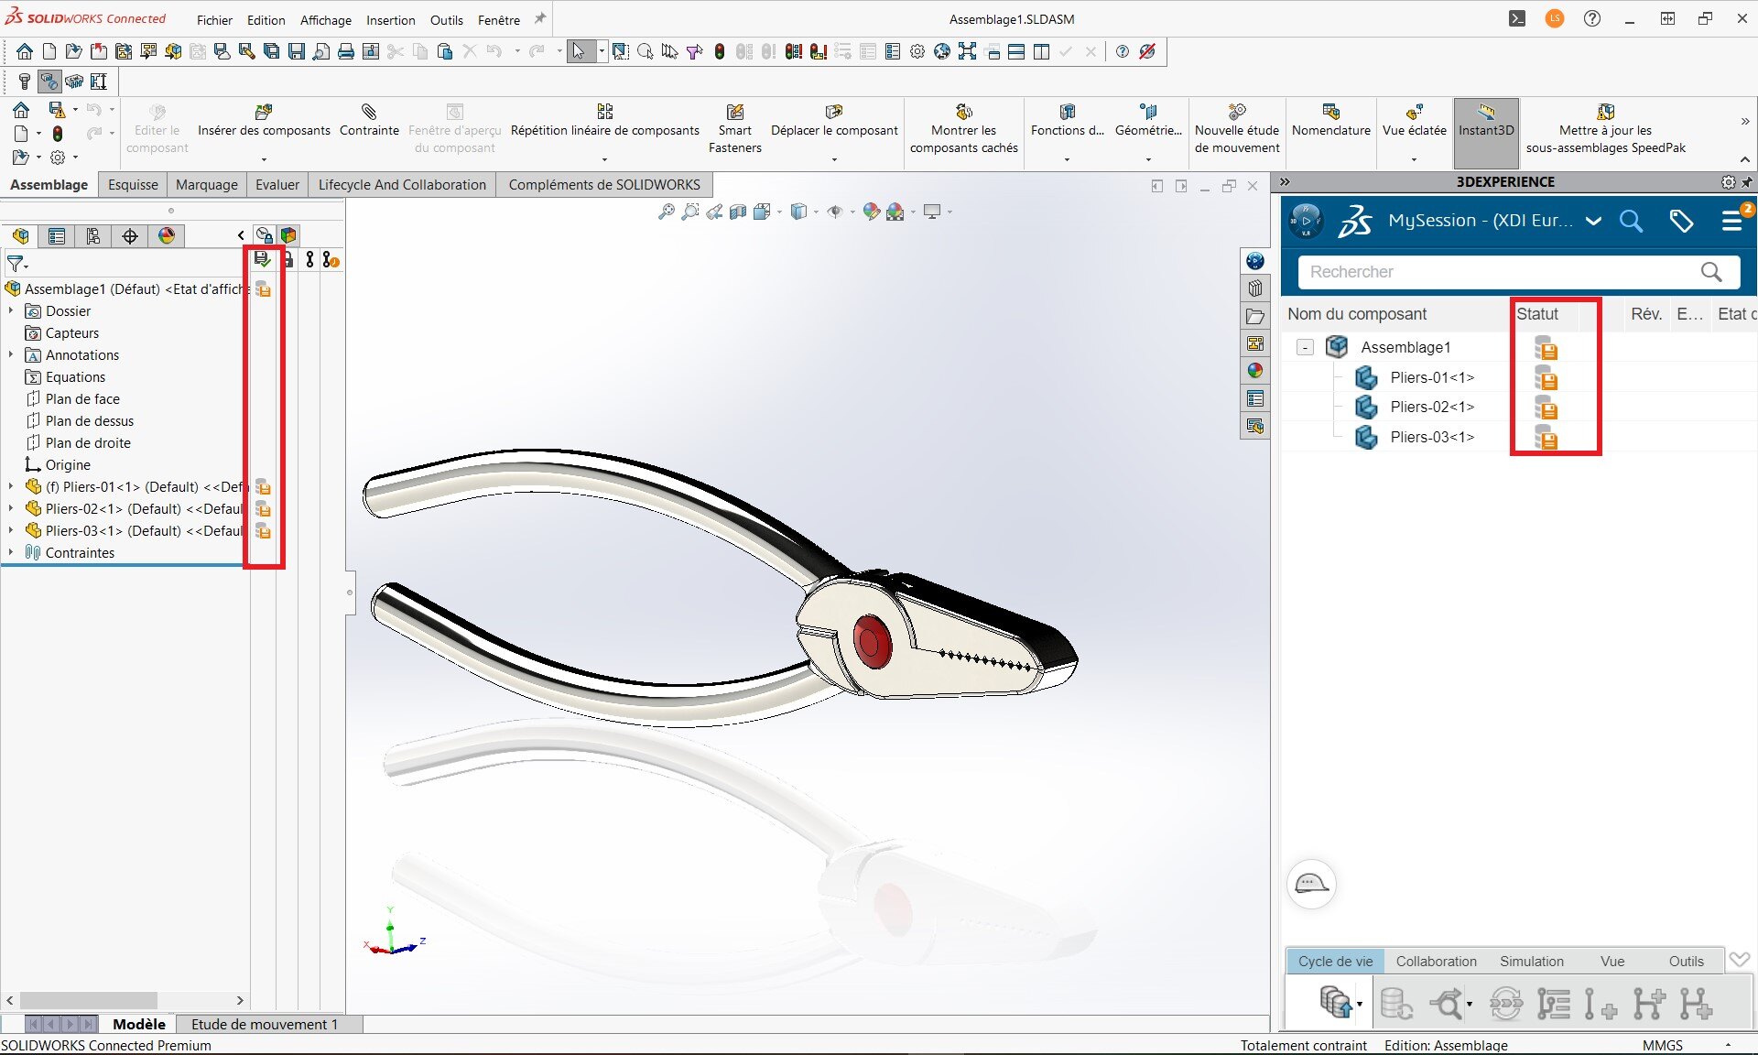1758x1055 pixels.
Task: Open the Vue éclatée tool
Action: (x=1414, y=113)
